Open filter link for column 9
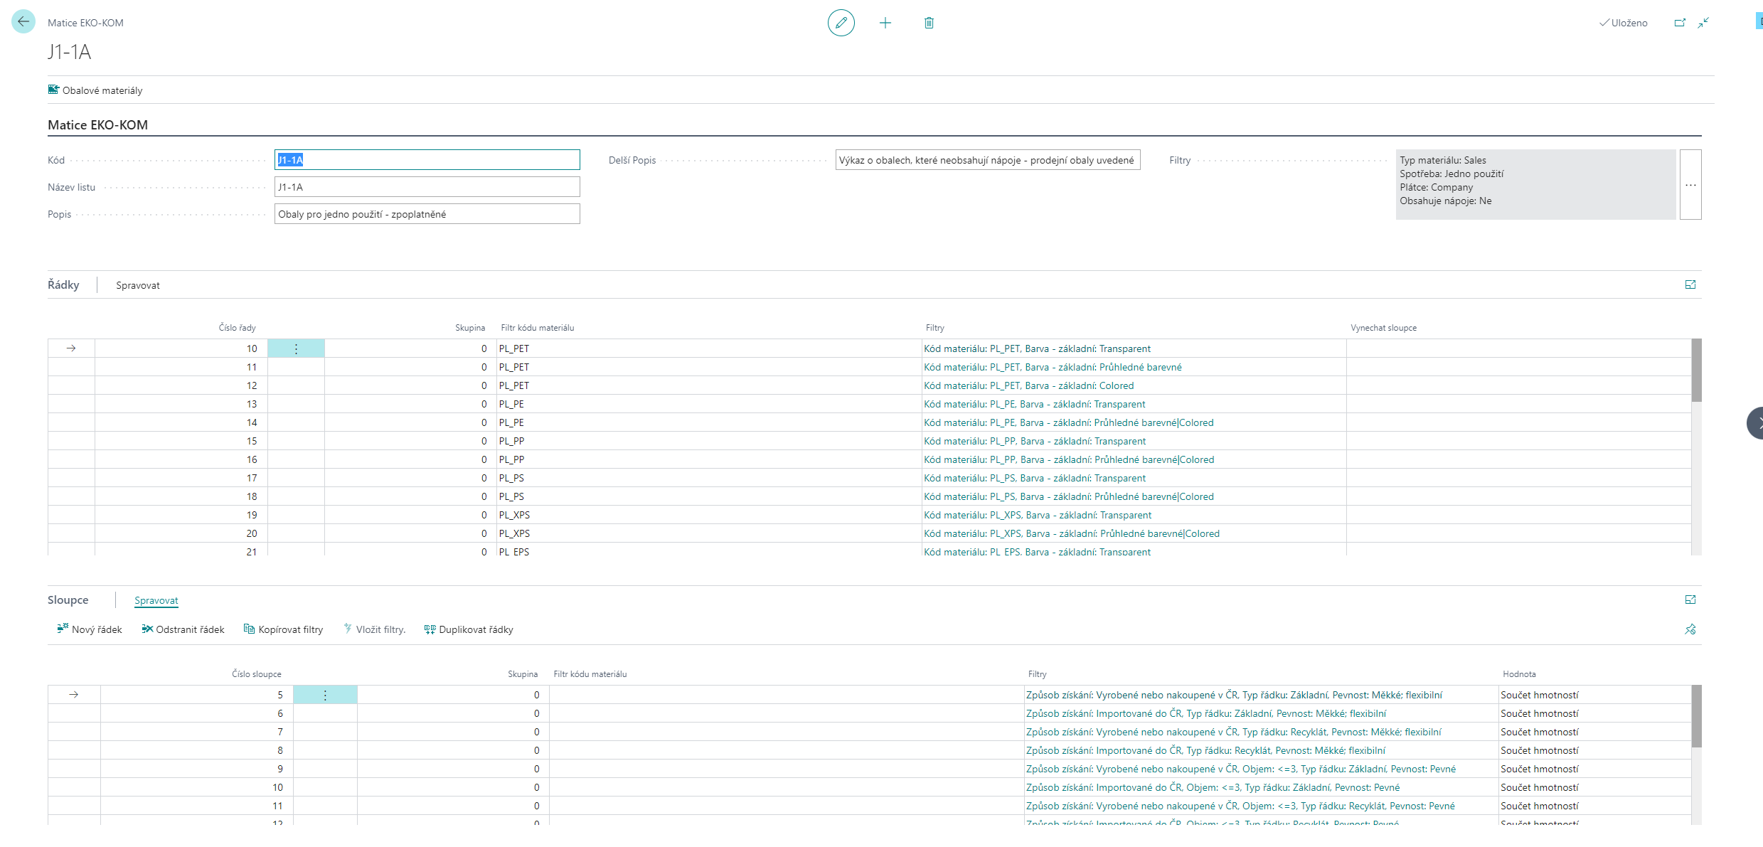This screenshot has height=847, width=1763. (x=1241, y=769)
